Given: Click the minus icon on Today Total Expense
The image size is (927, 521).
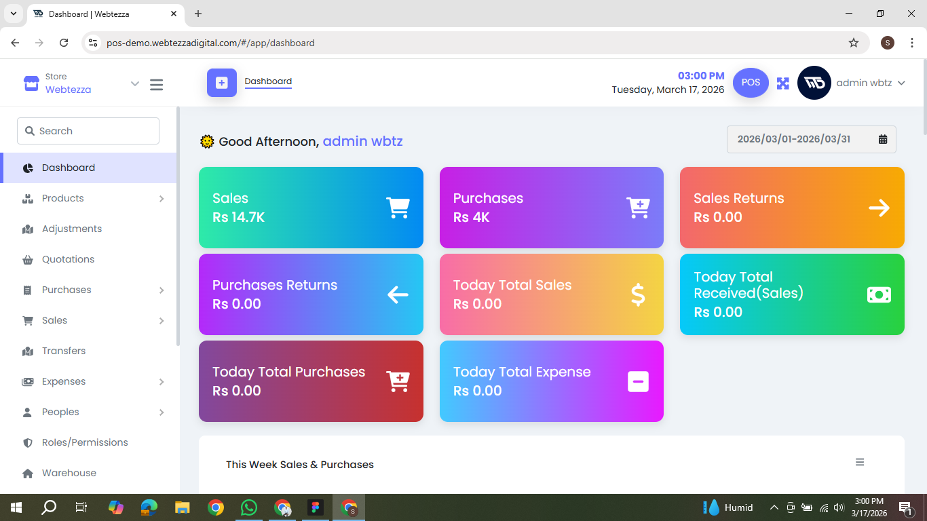Looking at the screenshot, I should click(638, 381).
